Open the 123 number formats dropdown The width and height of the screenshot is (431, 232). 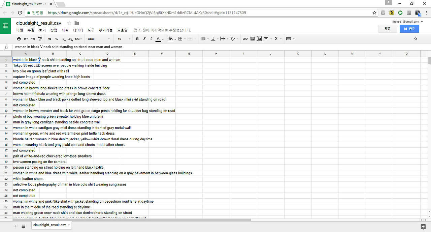[x=78, y=39]
